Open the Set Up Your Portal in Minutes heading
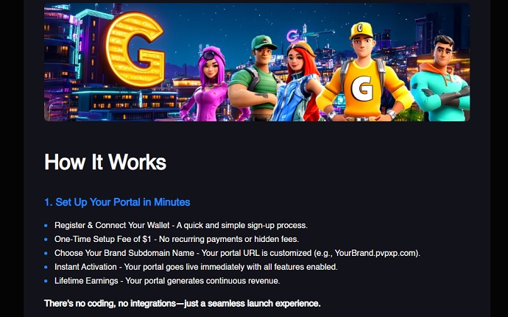This screenshot has width=508, height=317. pyautogui.click(x=117, y=202)
